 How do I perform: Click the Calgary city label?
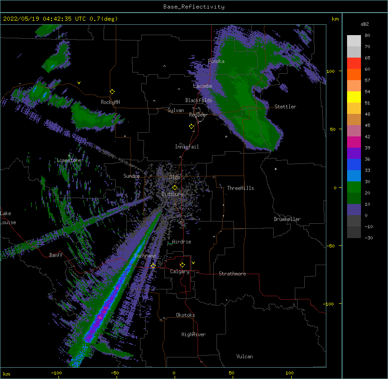(x=180, y=271)
